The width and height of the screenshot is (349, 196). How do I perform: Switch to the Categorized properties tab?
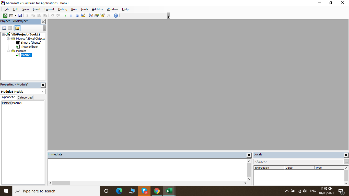pos(25,97)
